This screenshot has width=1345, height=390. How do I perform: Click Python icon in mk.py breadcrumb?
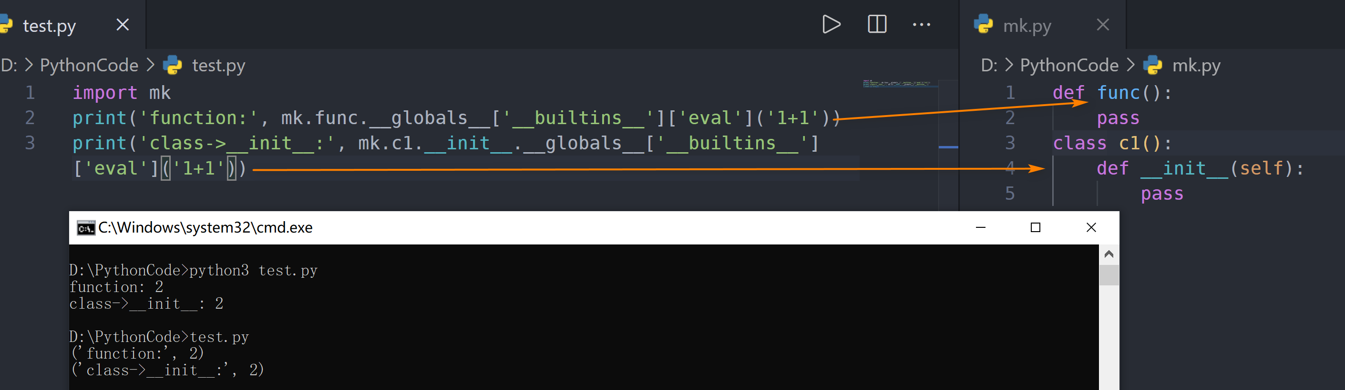tap(1153, 66)
